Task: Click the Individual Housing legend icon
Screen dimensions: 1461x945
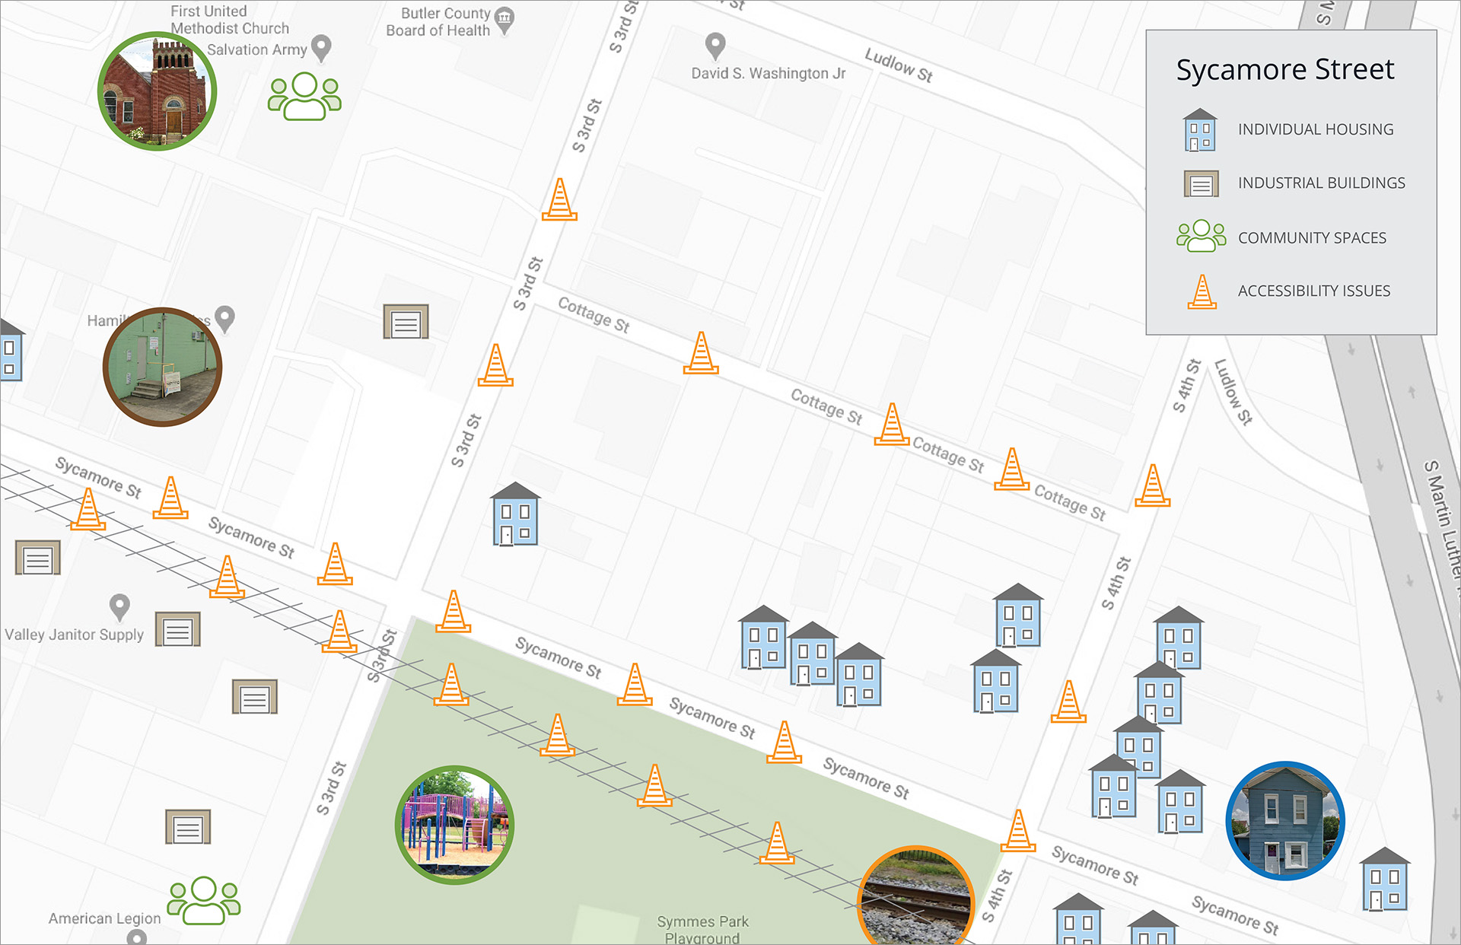Action: (x=1200, y=130)
